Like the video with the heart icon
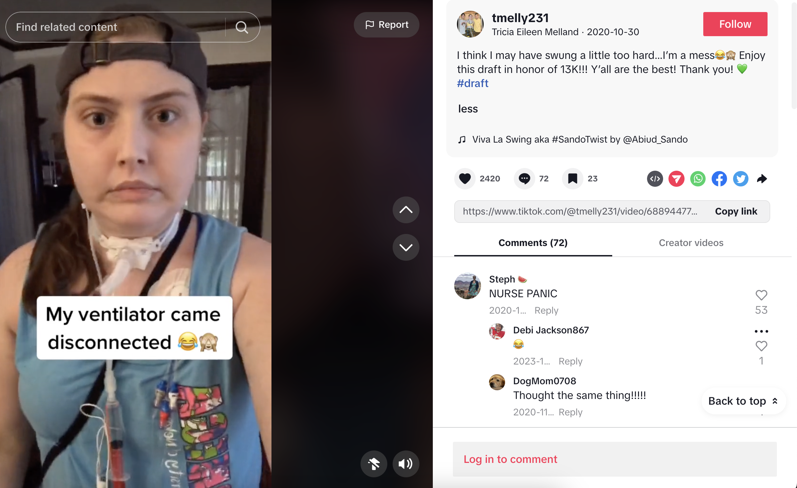 465,179
